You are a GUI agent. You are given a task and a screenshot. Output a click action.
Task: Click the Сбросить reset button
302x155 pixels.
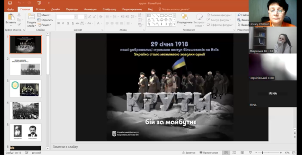tap(45, 20)
